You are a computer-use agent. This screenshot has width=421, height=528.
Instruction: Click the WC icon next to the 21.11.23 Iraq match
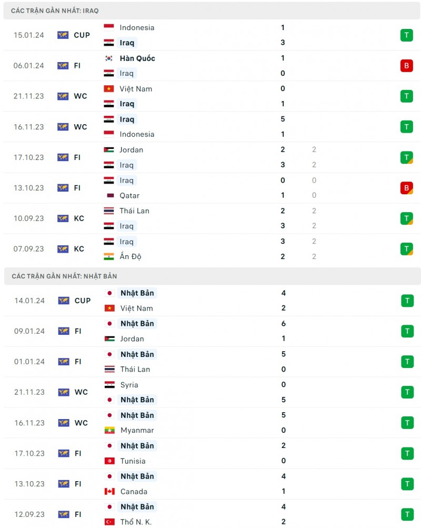64,96
